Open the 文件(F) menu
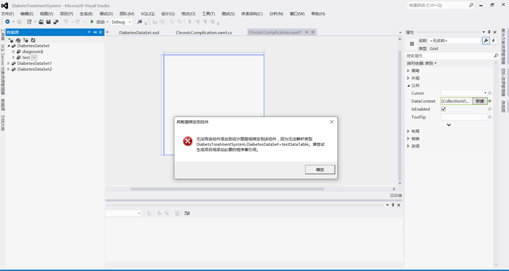509x271 pixels. [x=7, y=14]
